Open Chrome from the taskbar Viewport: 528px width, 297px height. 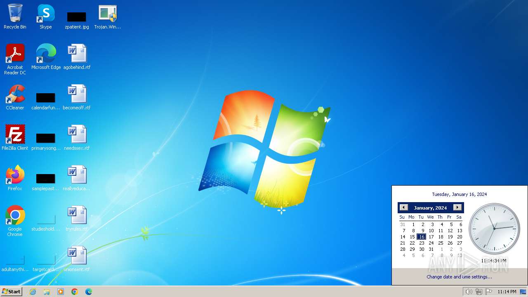coord(75,292)
